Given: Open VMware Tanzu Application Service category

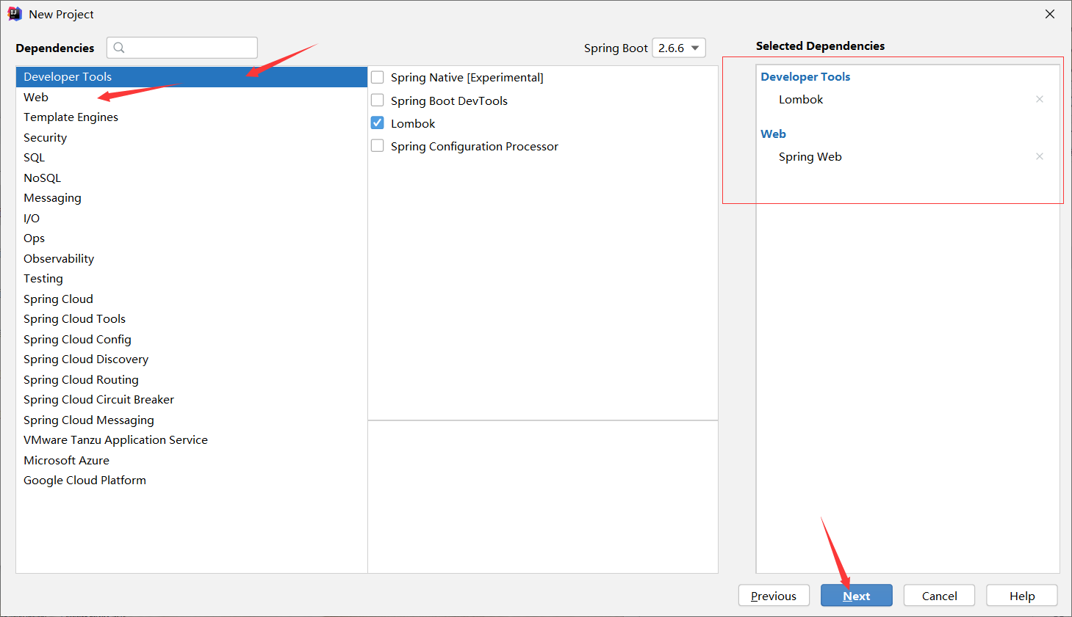Looking at the screenshot, I should click(192, 440).
